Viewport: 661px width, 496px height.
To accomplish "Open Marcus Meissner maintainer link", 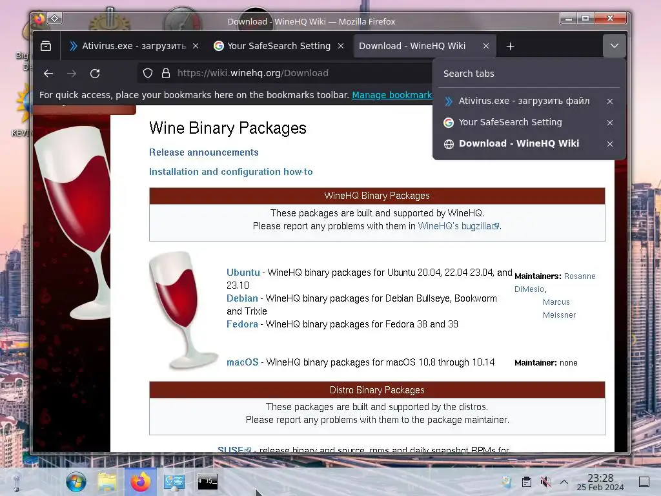I will (559, 308).
